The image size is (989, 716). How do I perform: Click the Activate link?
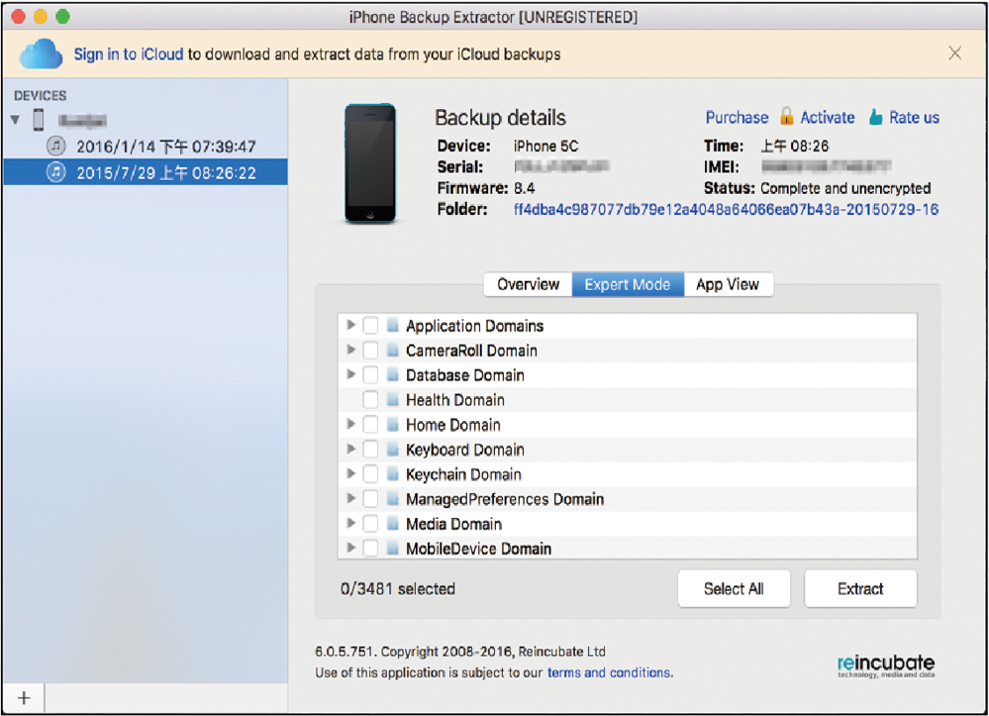click(x=828, y=117)
